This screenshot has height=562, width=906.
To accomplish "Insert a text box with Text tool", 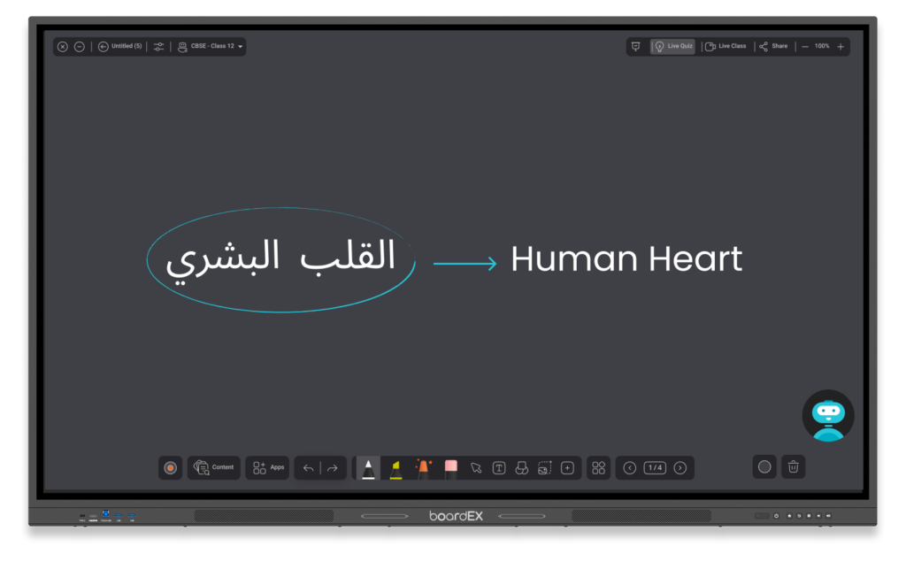I will click(499, 468).
